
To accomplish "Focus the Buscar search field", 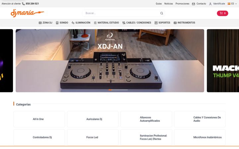I will 123,13.
